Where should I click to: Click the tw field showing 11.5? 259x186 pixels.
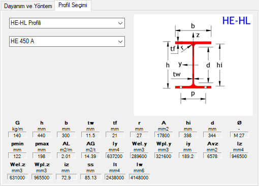click(x=90, y=135)
